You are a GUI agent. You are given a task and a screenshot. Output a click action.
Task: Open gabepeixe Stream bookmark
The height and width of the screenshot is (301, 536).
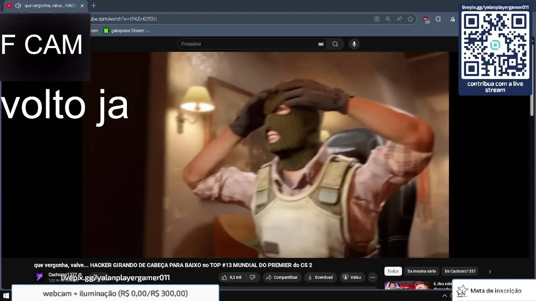click(127, 31)
